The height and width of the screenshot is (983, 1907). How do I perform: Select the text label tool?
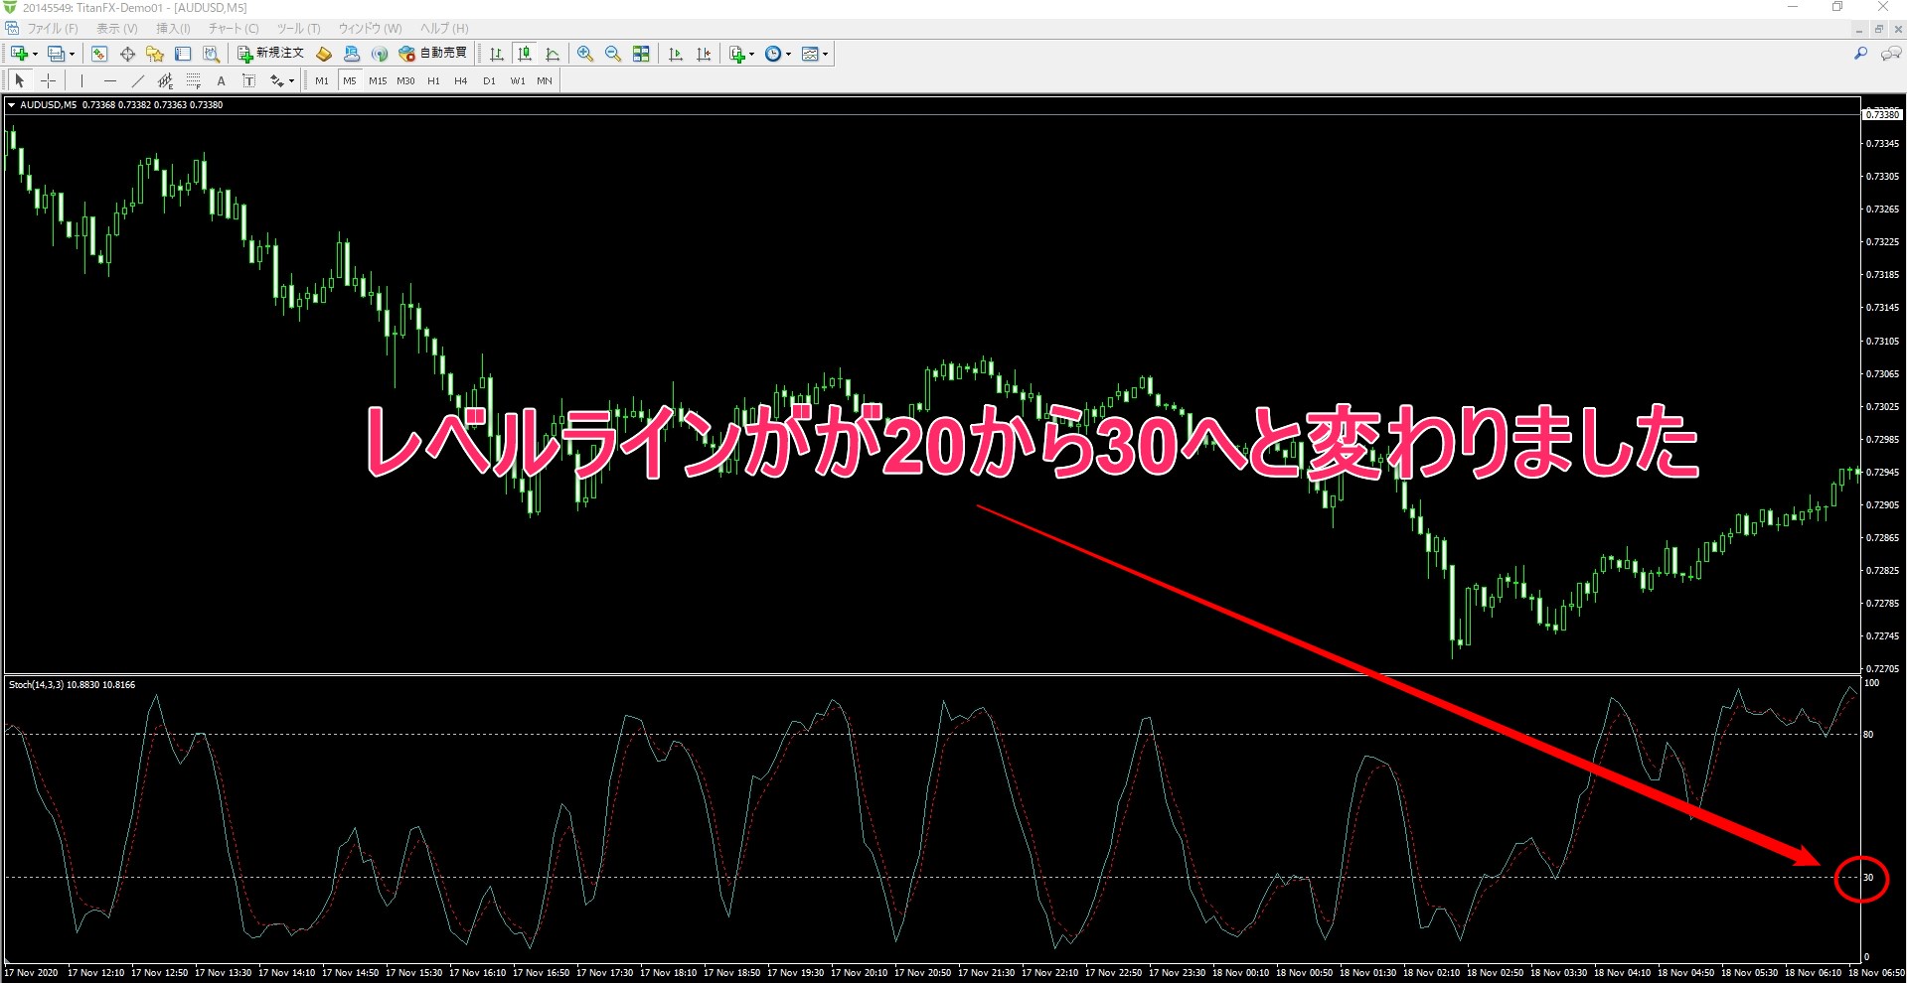pyautogui.click(x=248, y=80)
